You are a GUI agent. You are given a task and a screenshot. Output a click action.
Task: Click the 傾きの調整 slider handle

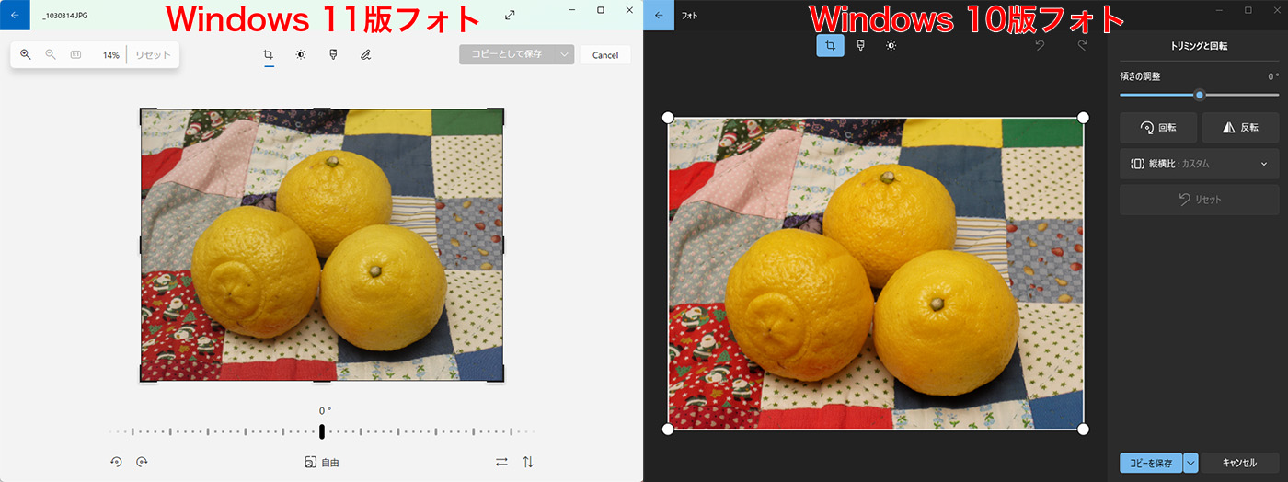click(x=1199, y=95)
